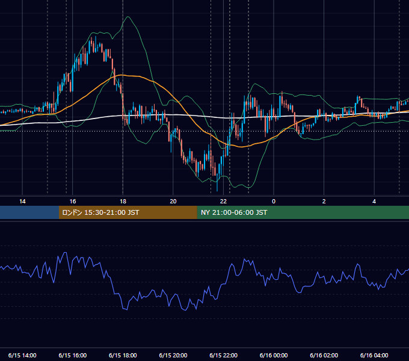Screen dimensions: 409x361
Task: Click the 22 hour axis label
Action: click(223, 202)
